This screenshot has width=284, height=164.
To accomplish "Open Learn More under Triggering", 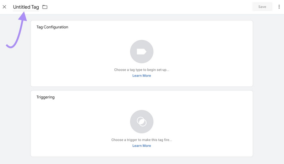I will pos(142,146).
